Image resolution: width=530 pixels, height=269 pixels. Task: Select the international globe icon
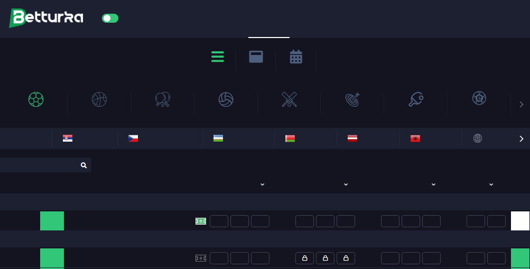[x=478, y=138]
